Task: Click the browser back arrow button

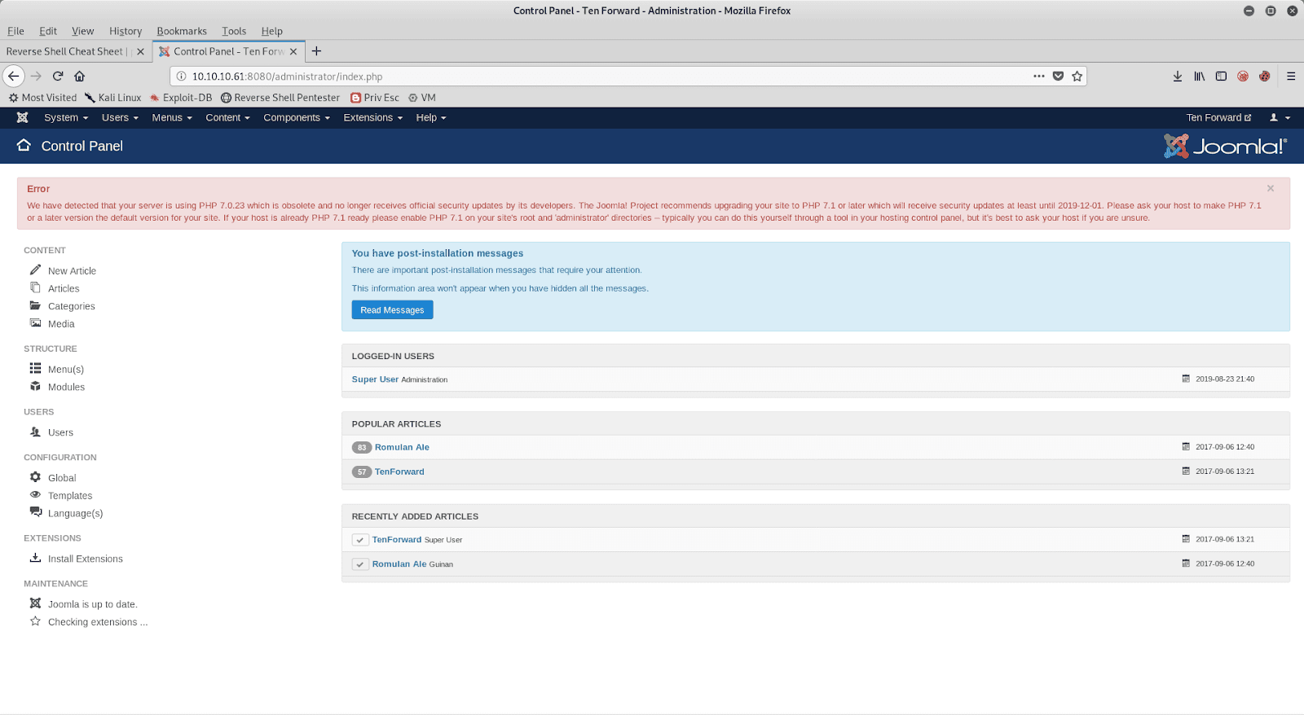Action: pyautogui.click(x=14, y=76)
